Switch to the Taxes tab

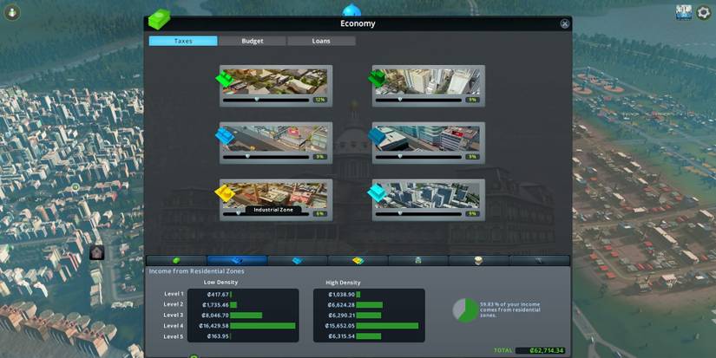(183, 41)
